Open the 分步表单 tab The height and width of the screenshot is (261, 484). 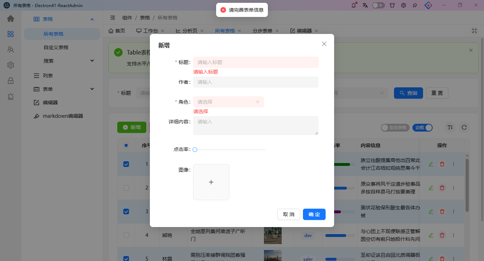[x=263, y=31]
